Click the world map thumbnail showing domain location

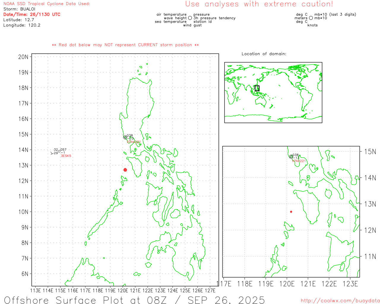[273, 92]
